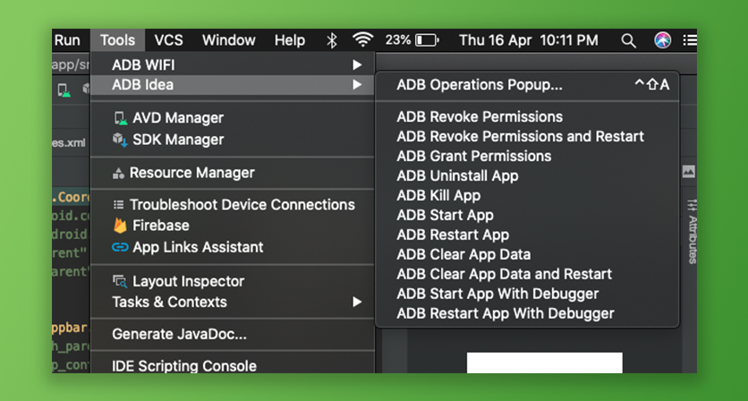Screen dimensions: 748x401
Task: Select ADB Restart App With Debugger
Action: [x=527, y=313]
